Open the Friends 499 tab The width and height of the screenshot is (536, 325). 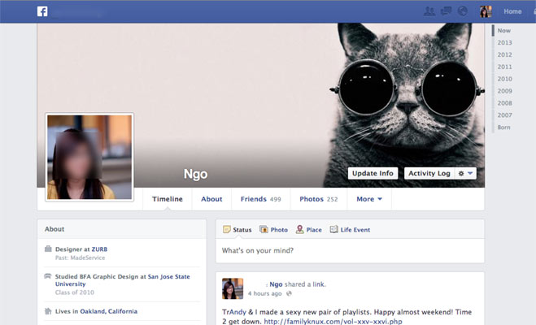261,199
